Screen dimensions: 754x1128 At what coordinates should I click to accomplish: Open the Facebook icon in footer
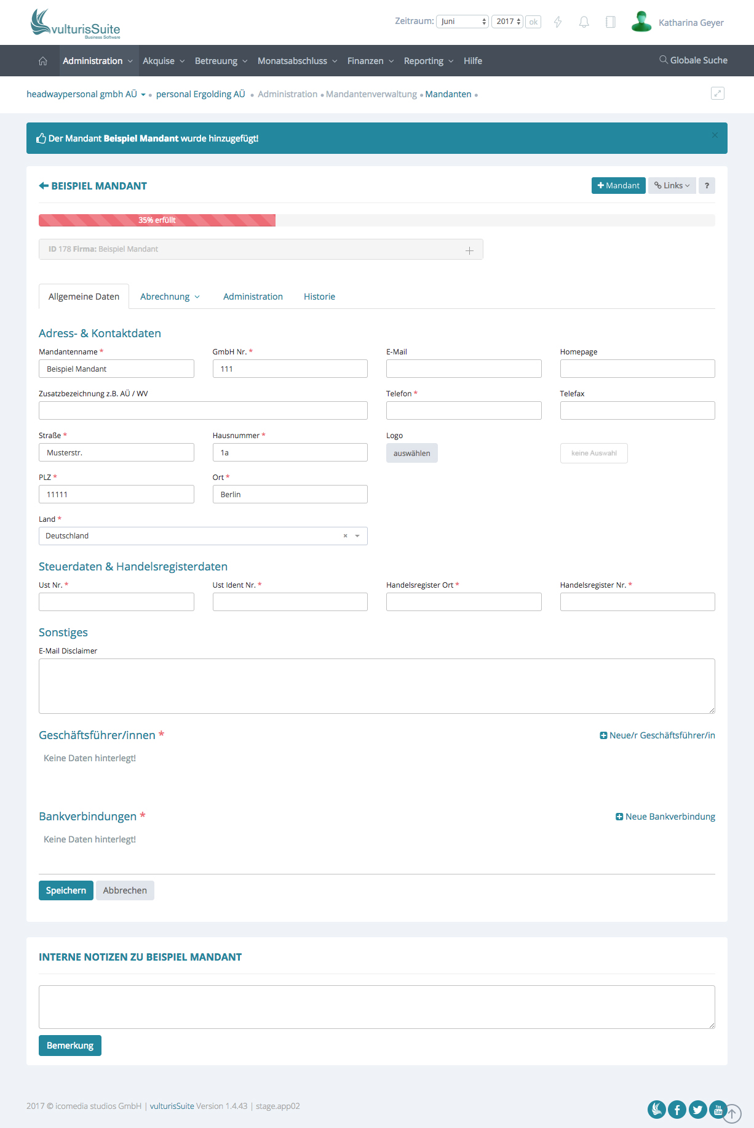677,1110
